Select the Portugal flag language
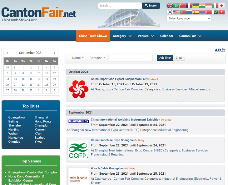 tap(183, 12)
